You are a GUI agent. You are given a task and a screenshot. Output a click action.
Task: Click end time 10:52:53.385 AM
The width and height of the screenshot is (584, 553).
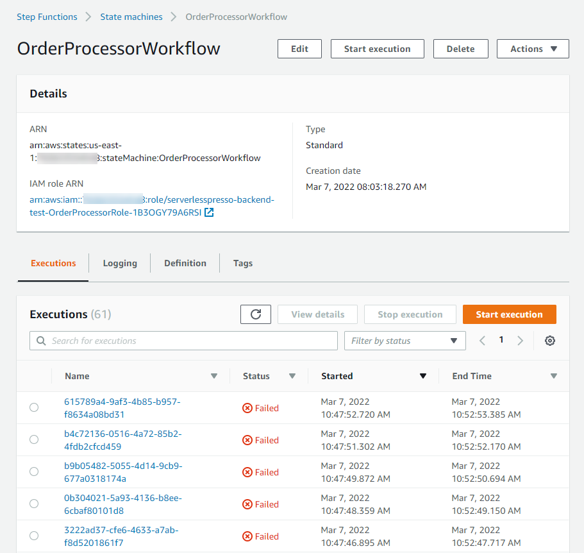(487, 414)
